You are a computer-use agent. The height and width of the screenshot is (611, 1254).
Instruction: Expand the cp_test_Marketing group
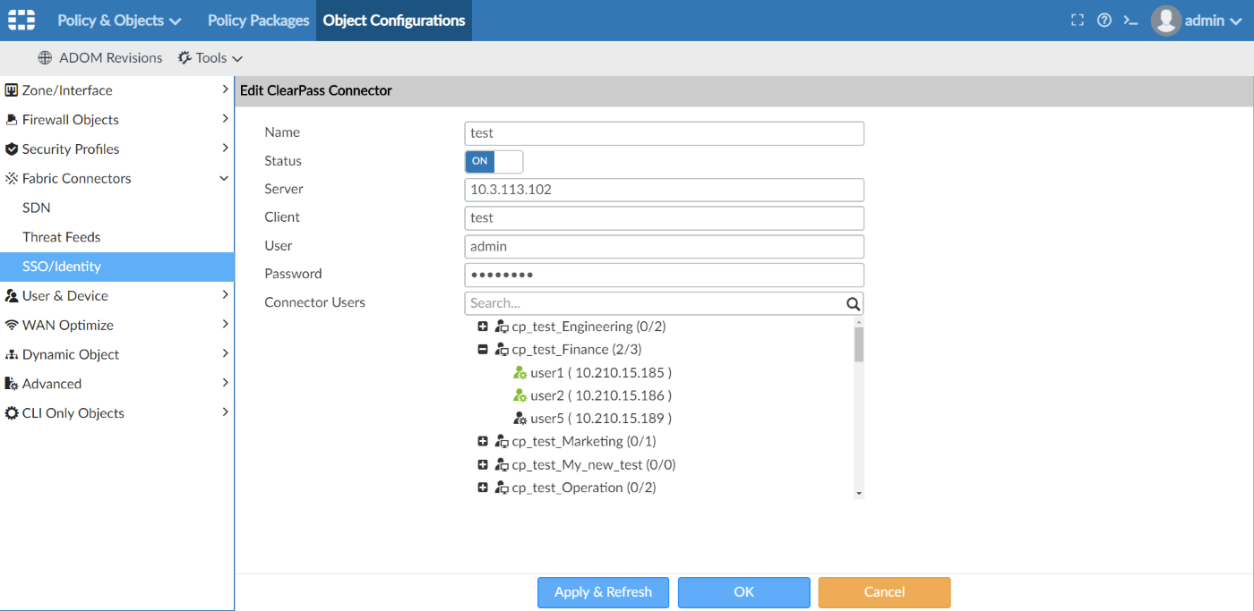[x=483, y=441]
